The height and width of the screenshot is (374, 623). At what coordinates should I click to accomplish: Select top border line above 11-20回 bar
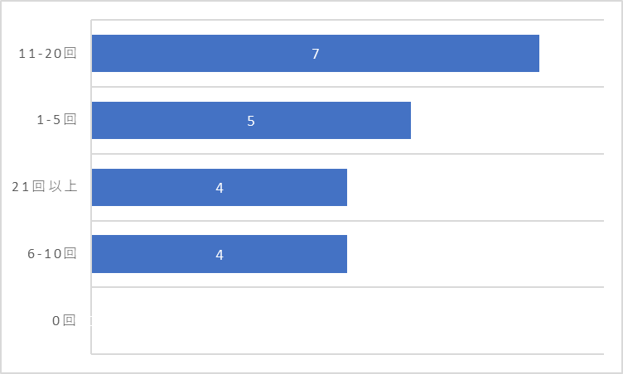[348, 20]
